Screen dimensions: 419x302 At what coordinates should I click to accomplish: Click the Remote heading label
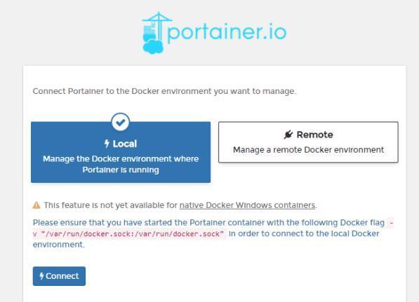click(315, 135)
